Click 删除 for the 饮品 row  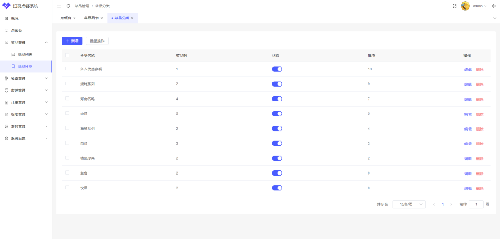(x=480, y=189)
